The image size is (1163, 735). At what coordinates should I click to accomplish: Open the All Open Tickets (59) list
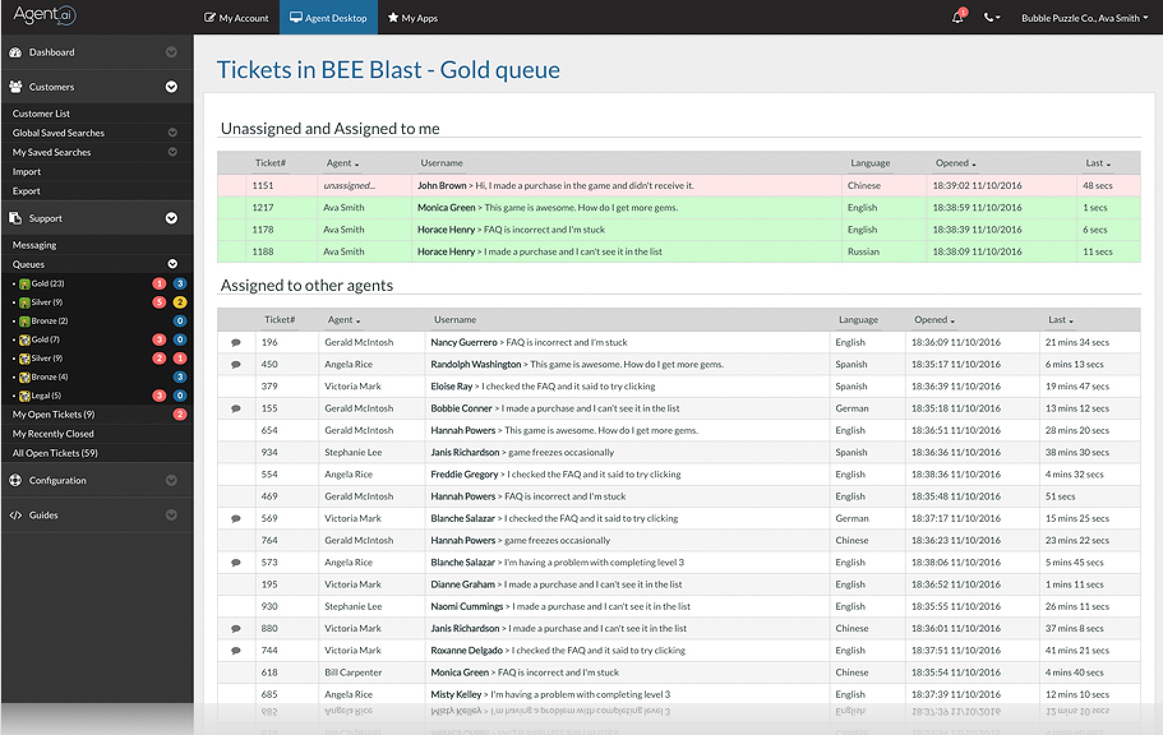(55, 453)
